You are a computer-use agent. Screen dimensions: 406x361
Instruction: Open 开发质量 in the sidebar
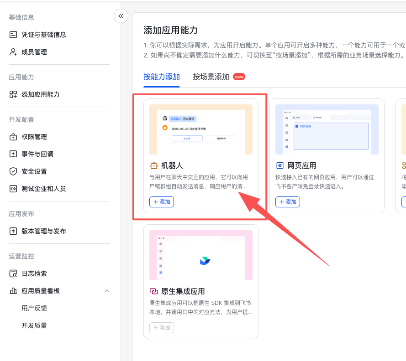pos(34,325)
